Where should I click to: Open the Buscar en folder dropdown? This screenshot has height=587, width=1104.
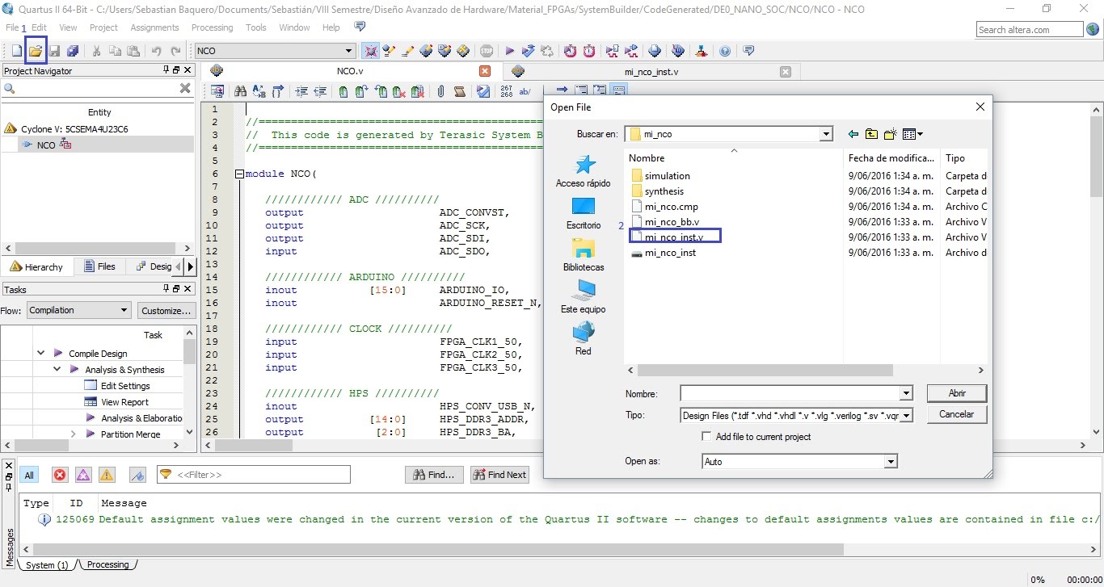[x=826, y=134]
